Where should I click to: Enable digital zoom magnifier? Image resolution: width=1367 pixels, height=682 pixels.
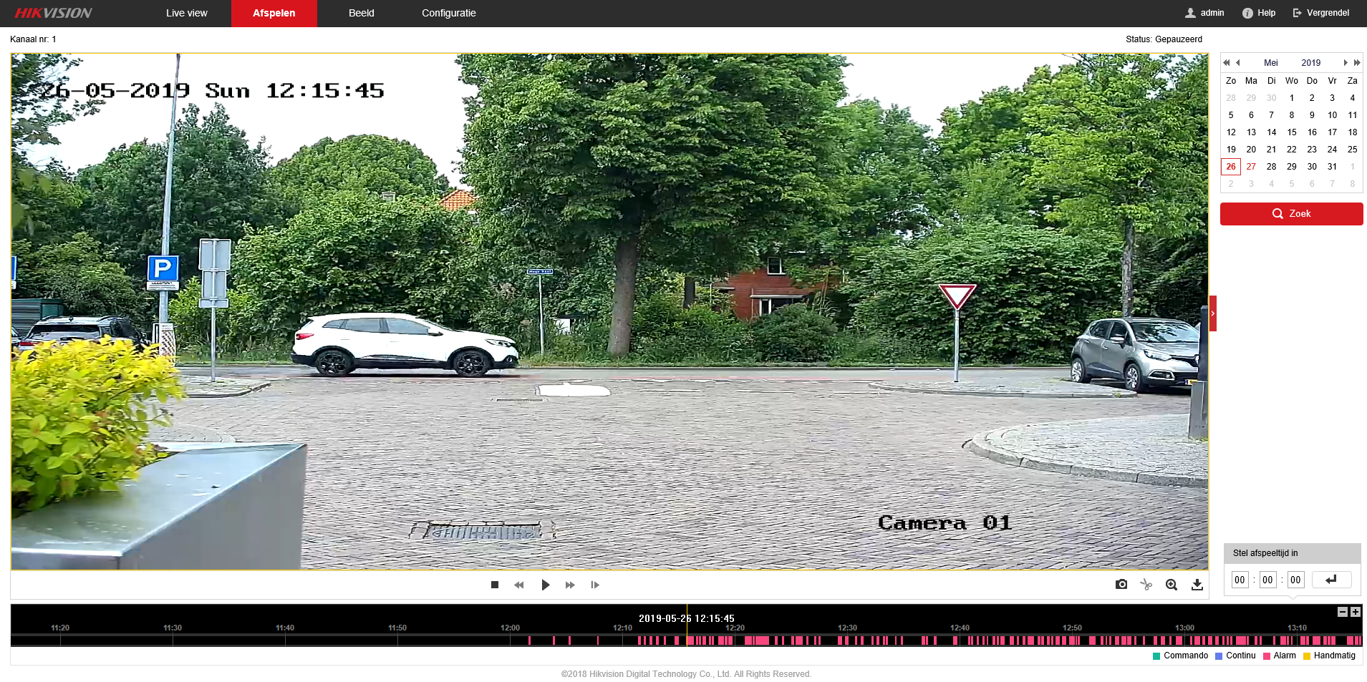[x=1172, y=585]
